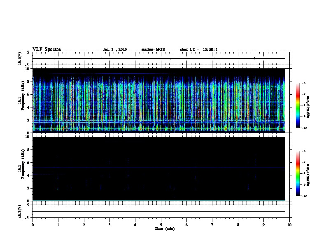Click the time axis tick label "3"
The height and width of the screenshot is (252, 326).
coord(109,225)
